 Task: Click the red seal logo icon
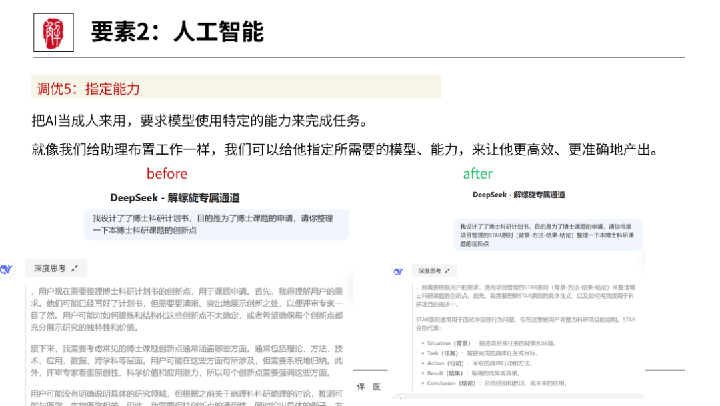pyautogui.click(x=53, y=33)
